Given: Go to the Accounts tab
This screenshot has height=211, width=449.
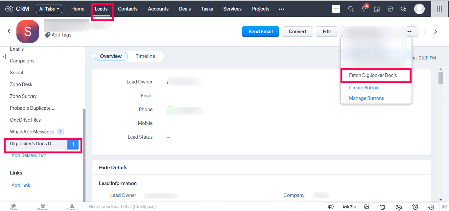Looking at the screenshot, I should 158,9.
